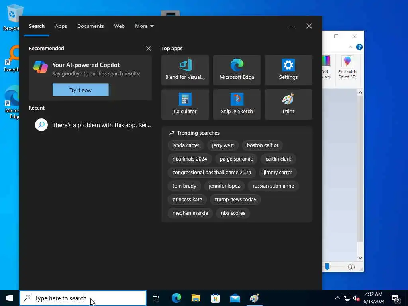Search trending tom brady
Screen dimensions: 408x306
pos(184,186)
